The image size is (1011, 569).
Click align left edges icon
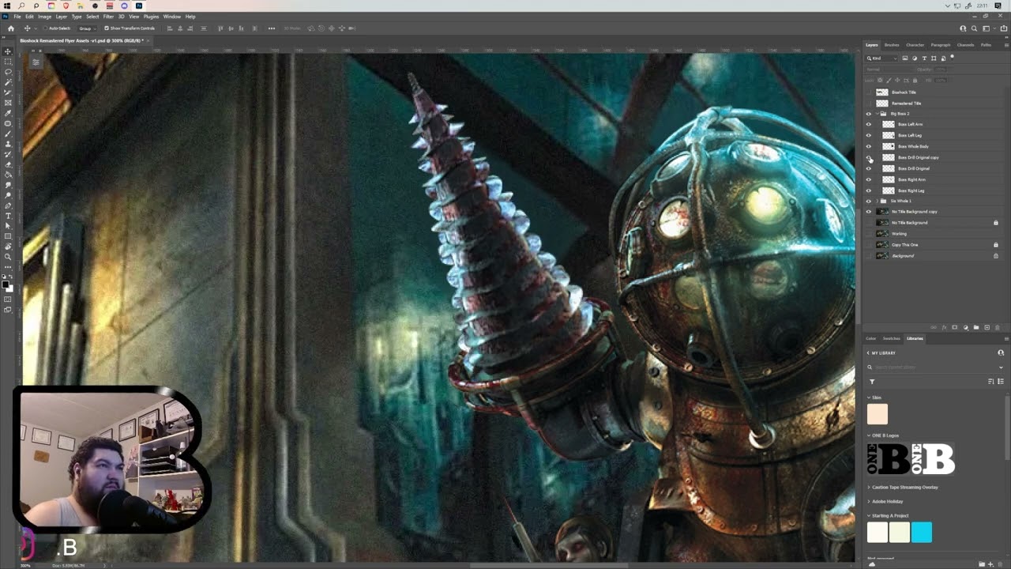pos(168,28)
